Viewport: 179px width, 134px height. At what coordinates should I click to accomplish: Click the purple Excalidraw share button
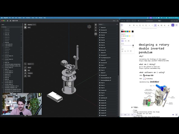coord(173,25)
